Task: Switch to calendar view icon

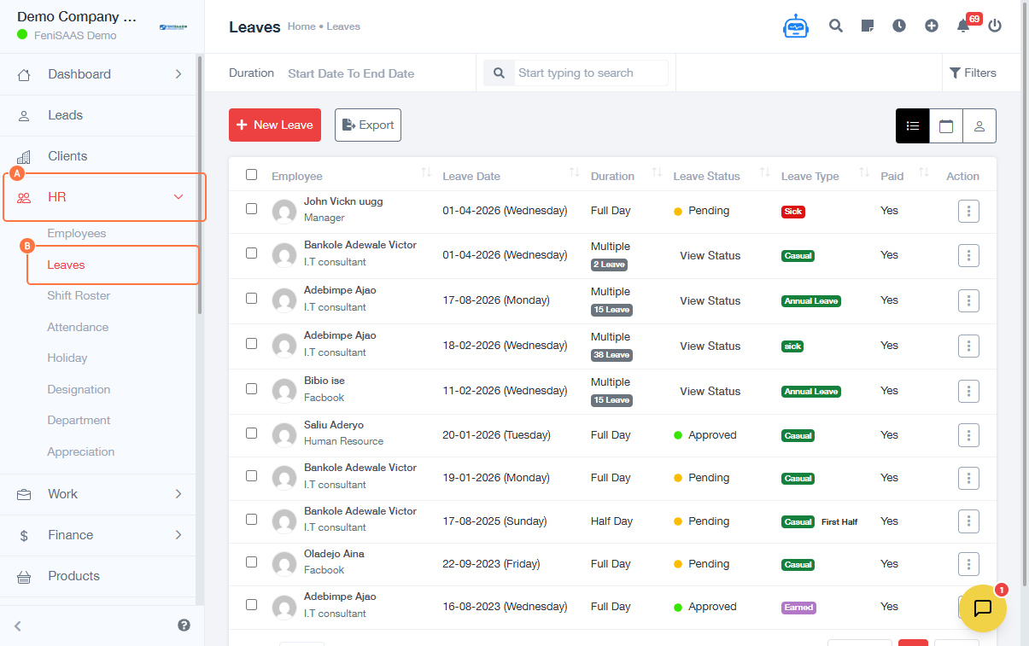Action: pos(946,126)
